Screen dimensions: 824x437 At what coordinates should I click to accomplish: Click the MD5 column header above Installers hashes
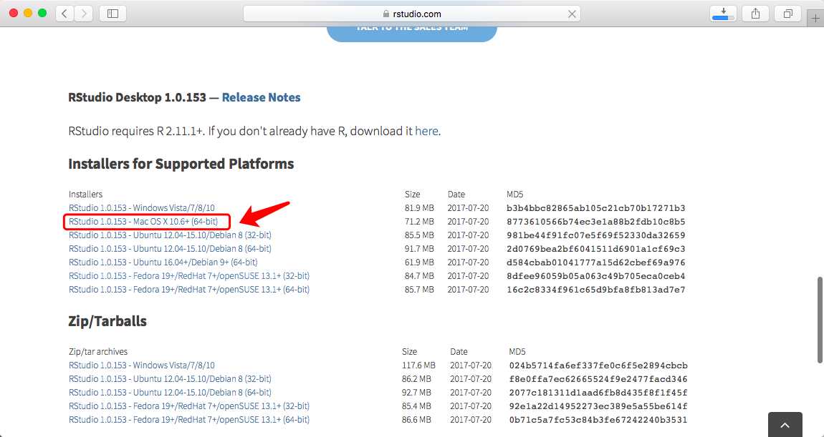pyautogui.click(x=515, y=195)
